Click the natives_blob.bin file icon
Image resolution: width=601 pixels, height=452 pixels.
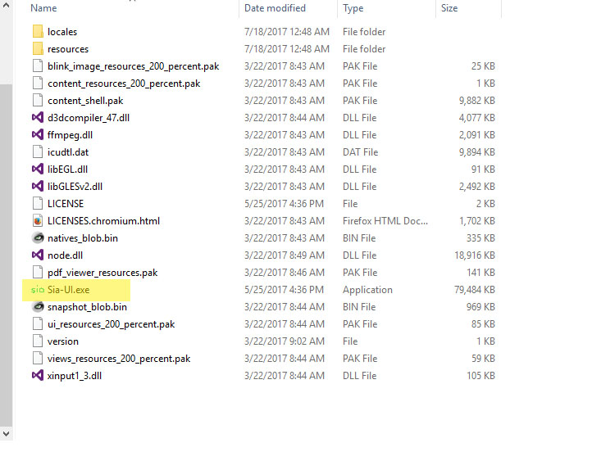(38, 238)
